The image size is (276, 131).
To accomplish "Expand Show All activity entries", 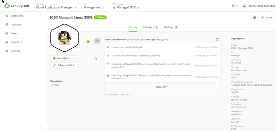I will click(162, 87).
